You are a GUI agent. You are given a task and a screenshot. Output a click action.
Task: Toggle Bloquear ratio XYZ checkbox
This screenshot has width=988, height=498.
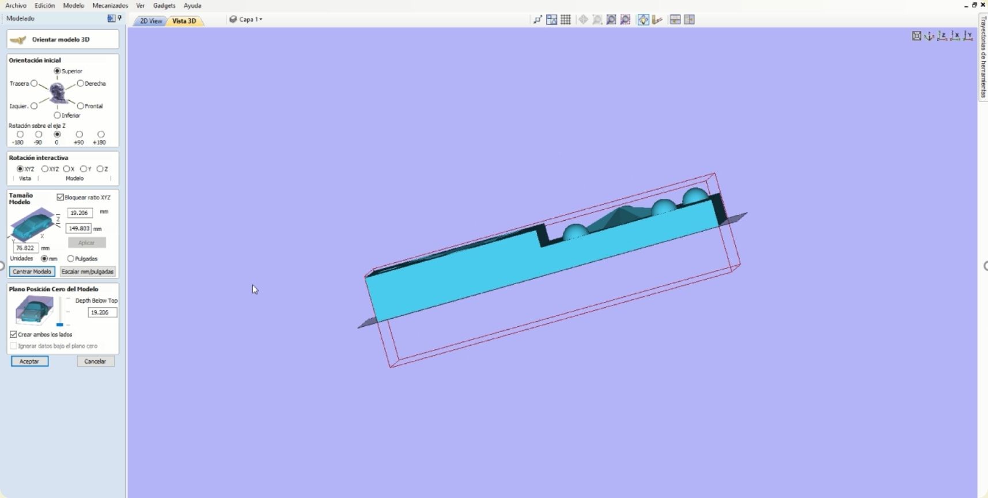coord(60,197)
